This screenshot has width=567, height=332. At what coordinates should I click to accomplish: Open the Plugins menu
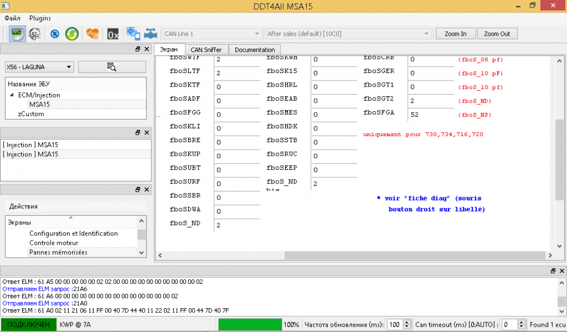[x=40, y=18]
